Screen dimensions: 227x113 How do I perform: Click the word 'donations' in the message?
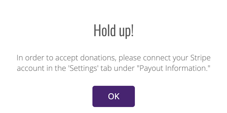coord(98,58)
